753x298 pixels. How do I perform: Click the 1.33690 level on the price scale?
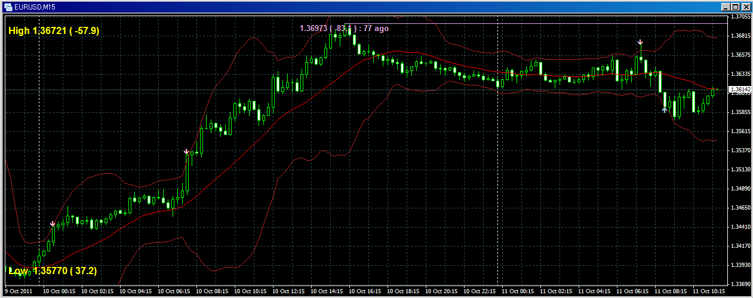click(x=740, y=284)
